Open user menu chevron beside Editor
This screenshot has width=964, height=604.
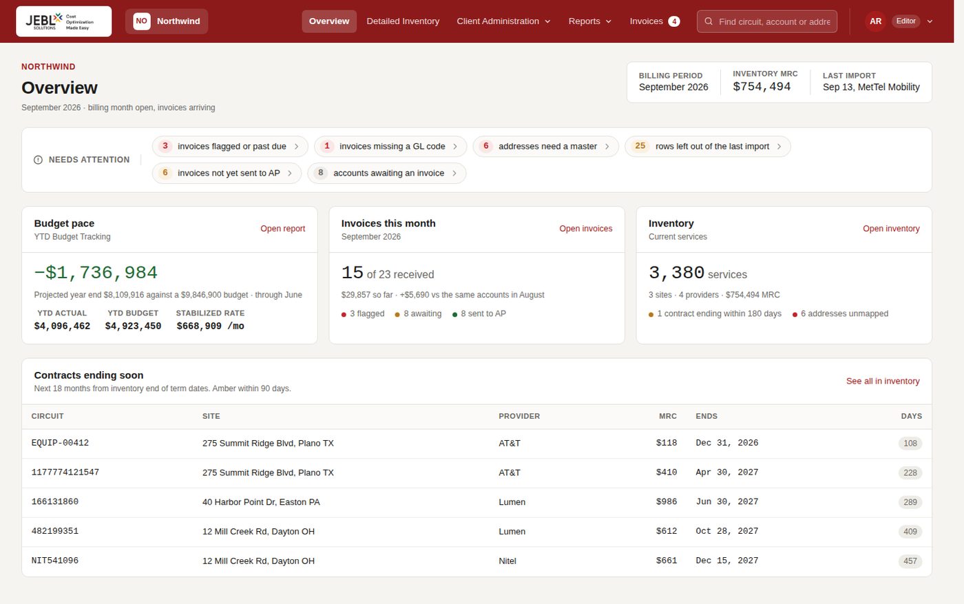tap(930, 21)
